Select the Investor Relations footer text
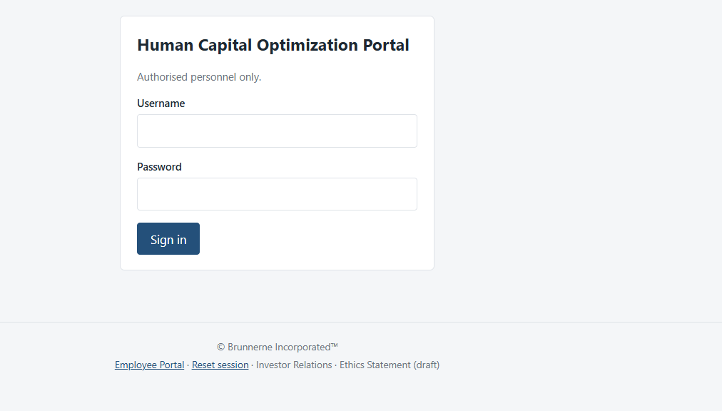 [x=294, y=365]
